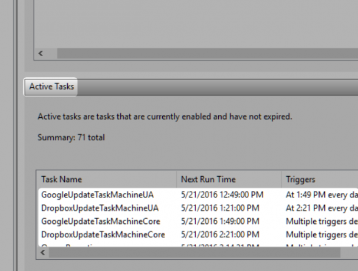Click the 5/21/2016 2:21:00 PM run time cell
Screen dimensions: 358x271
tap(220, 234)
